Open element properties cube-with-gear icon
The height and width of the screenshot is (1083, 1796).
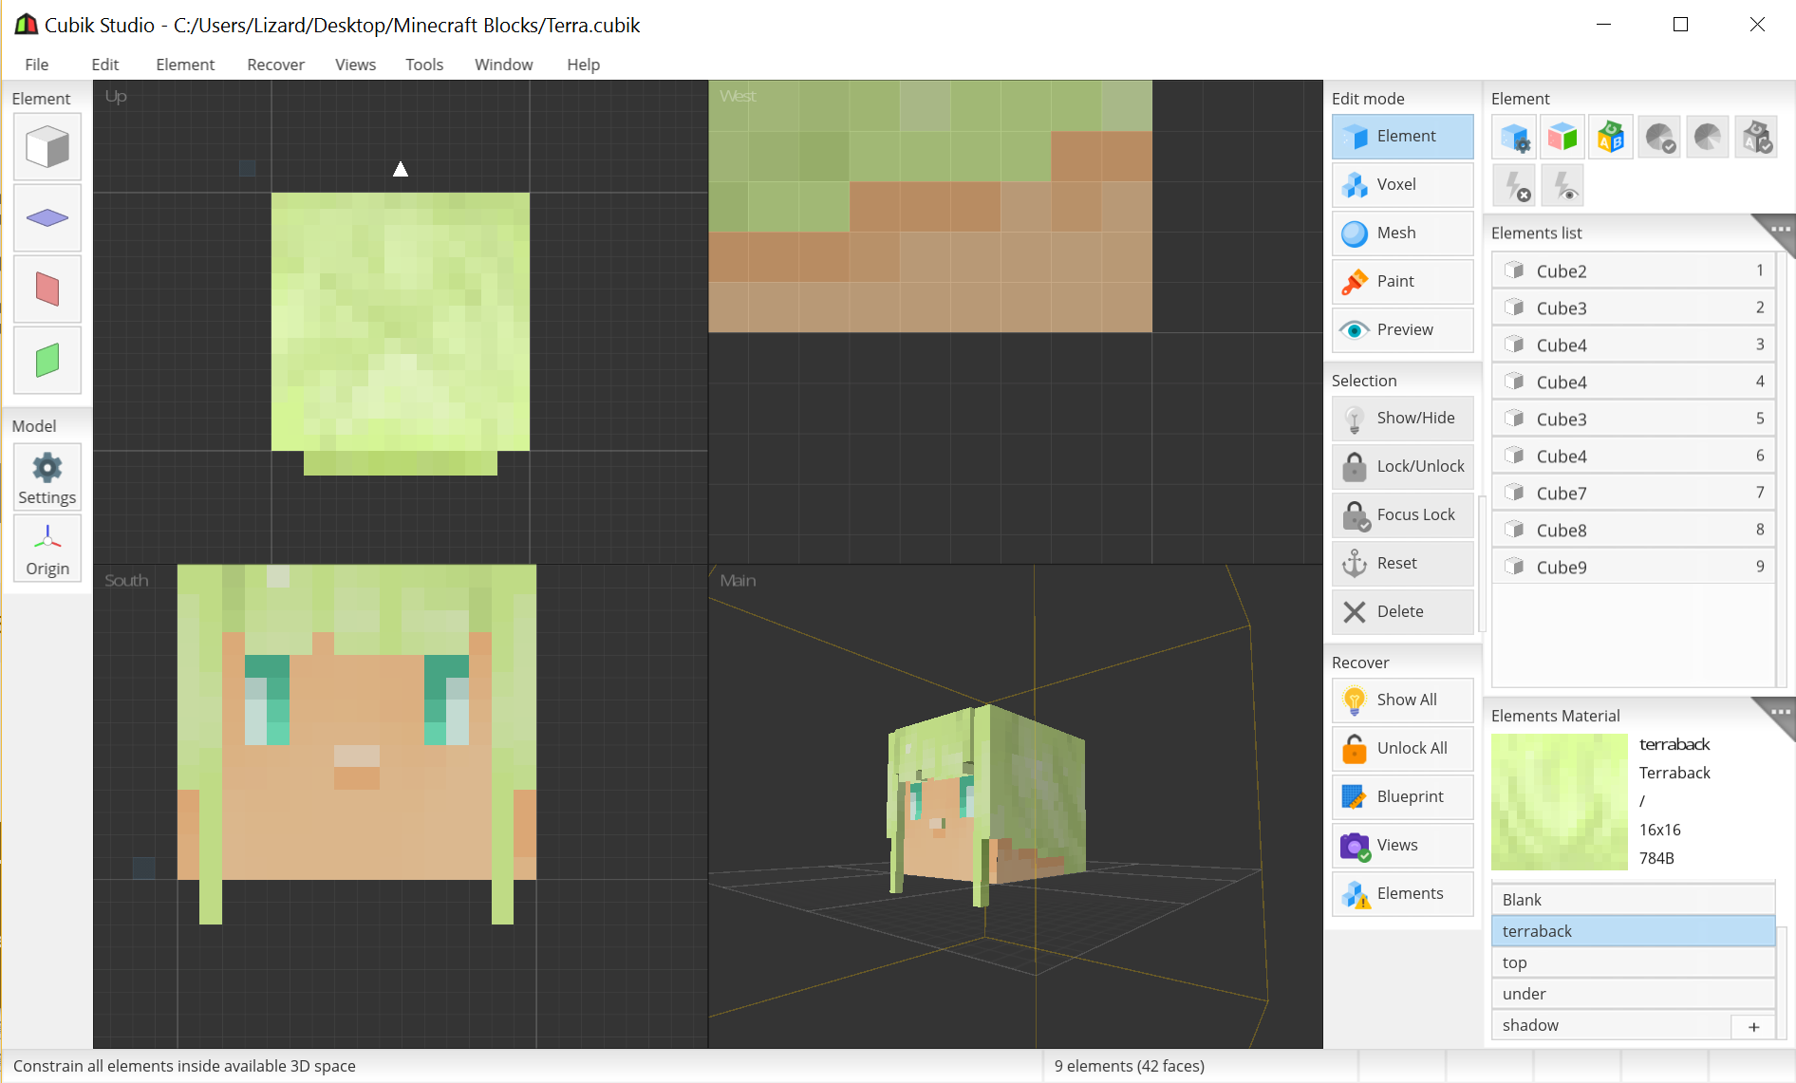tap(1515, 138)
